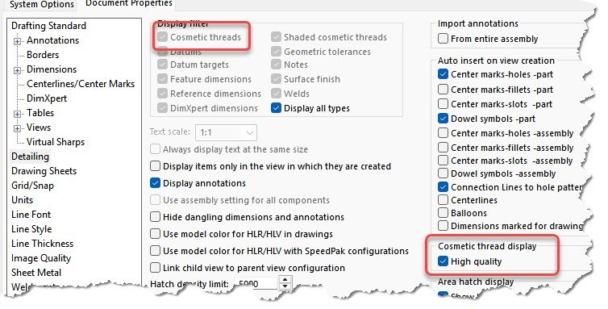The width and height of the screenshot is (608, 309).
Task: Switch to the System Options tab
Action: point(40,5)
